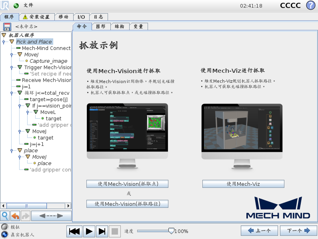Go to previous with 上一个
Viewport: 318px width, 239px height.
[259, 231]
